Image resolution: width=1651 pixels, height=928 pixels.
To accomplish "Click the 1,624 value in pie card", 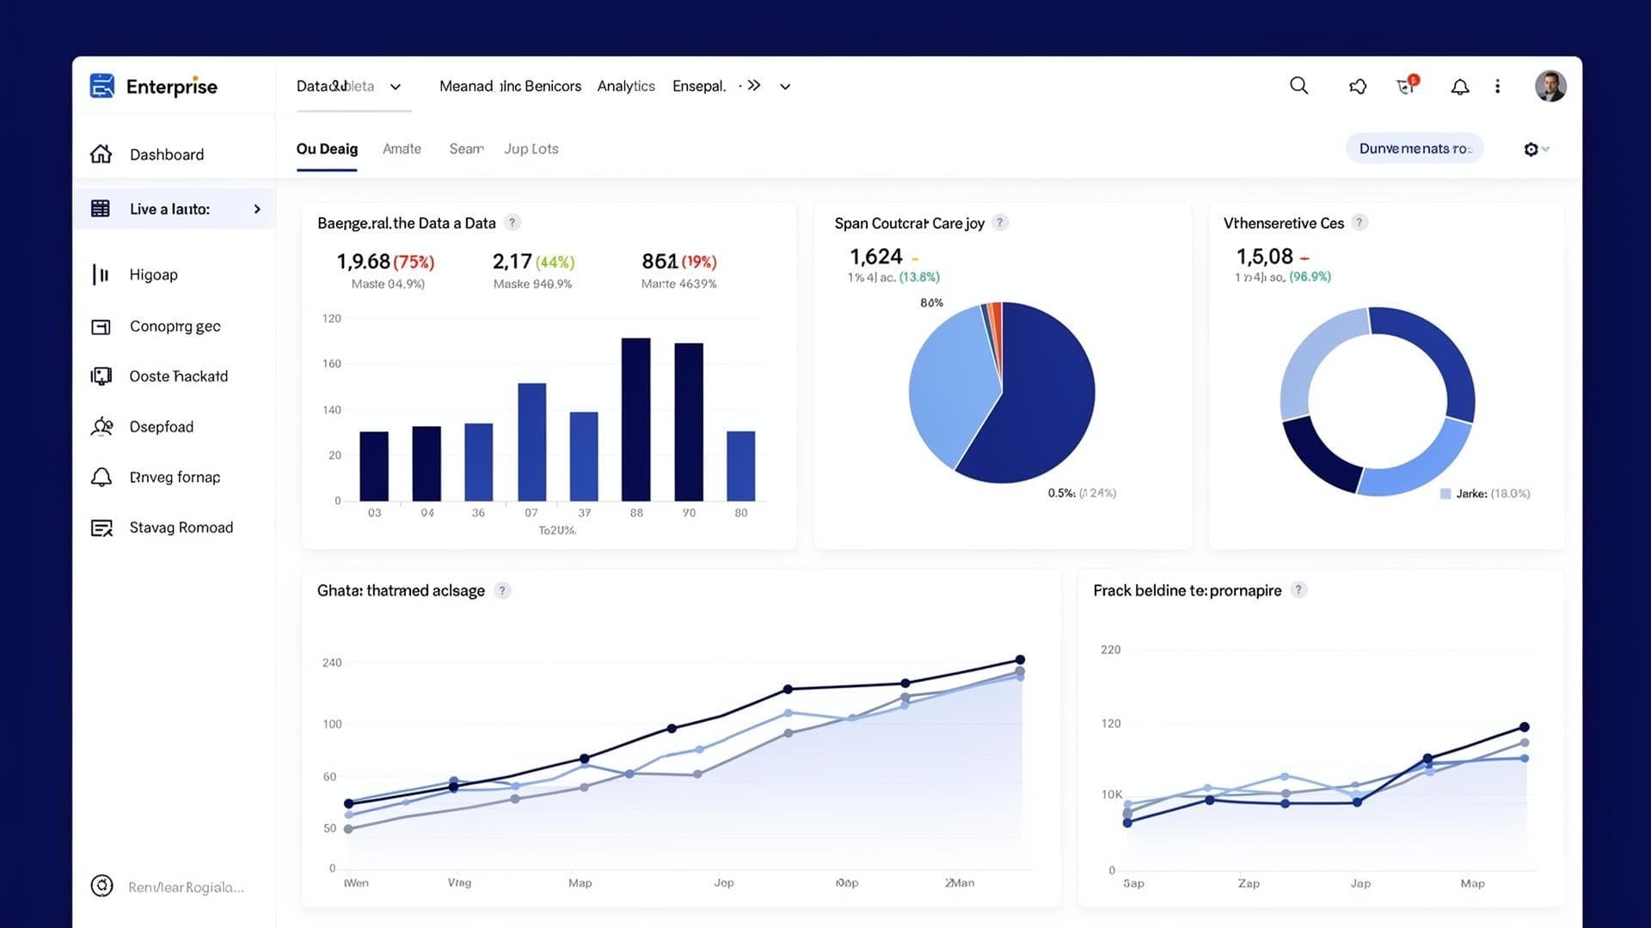I will [876, 256].
